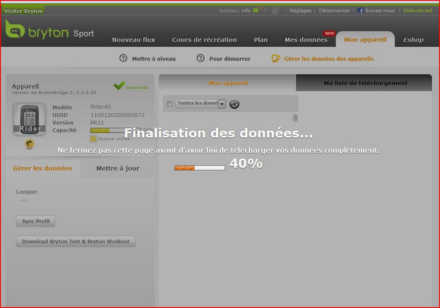Click the Capacité usage bar
The width and height of the screenshot is (440, 308).
point(116,130)
